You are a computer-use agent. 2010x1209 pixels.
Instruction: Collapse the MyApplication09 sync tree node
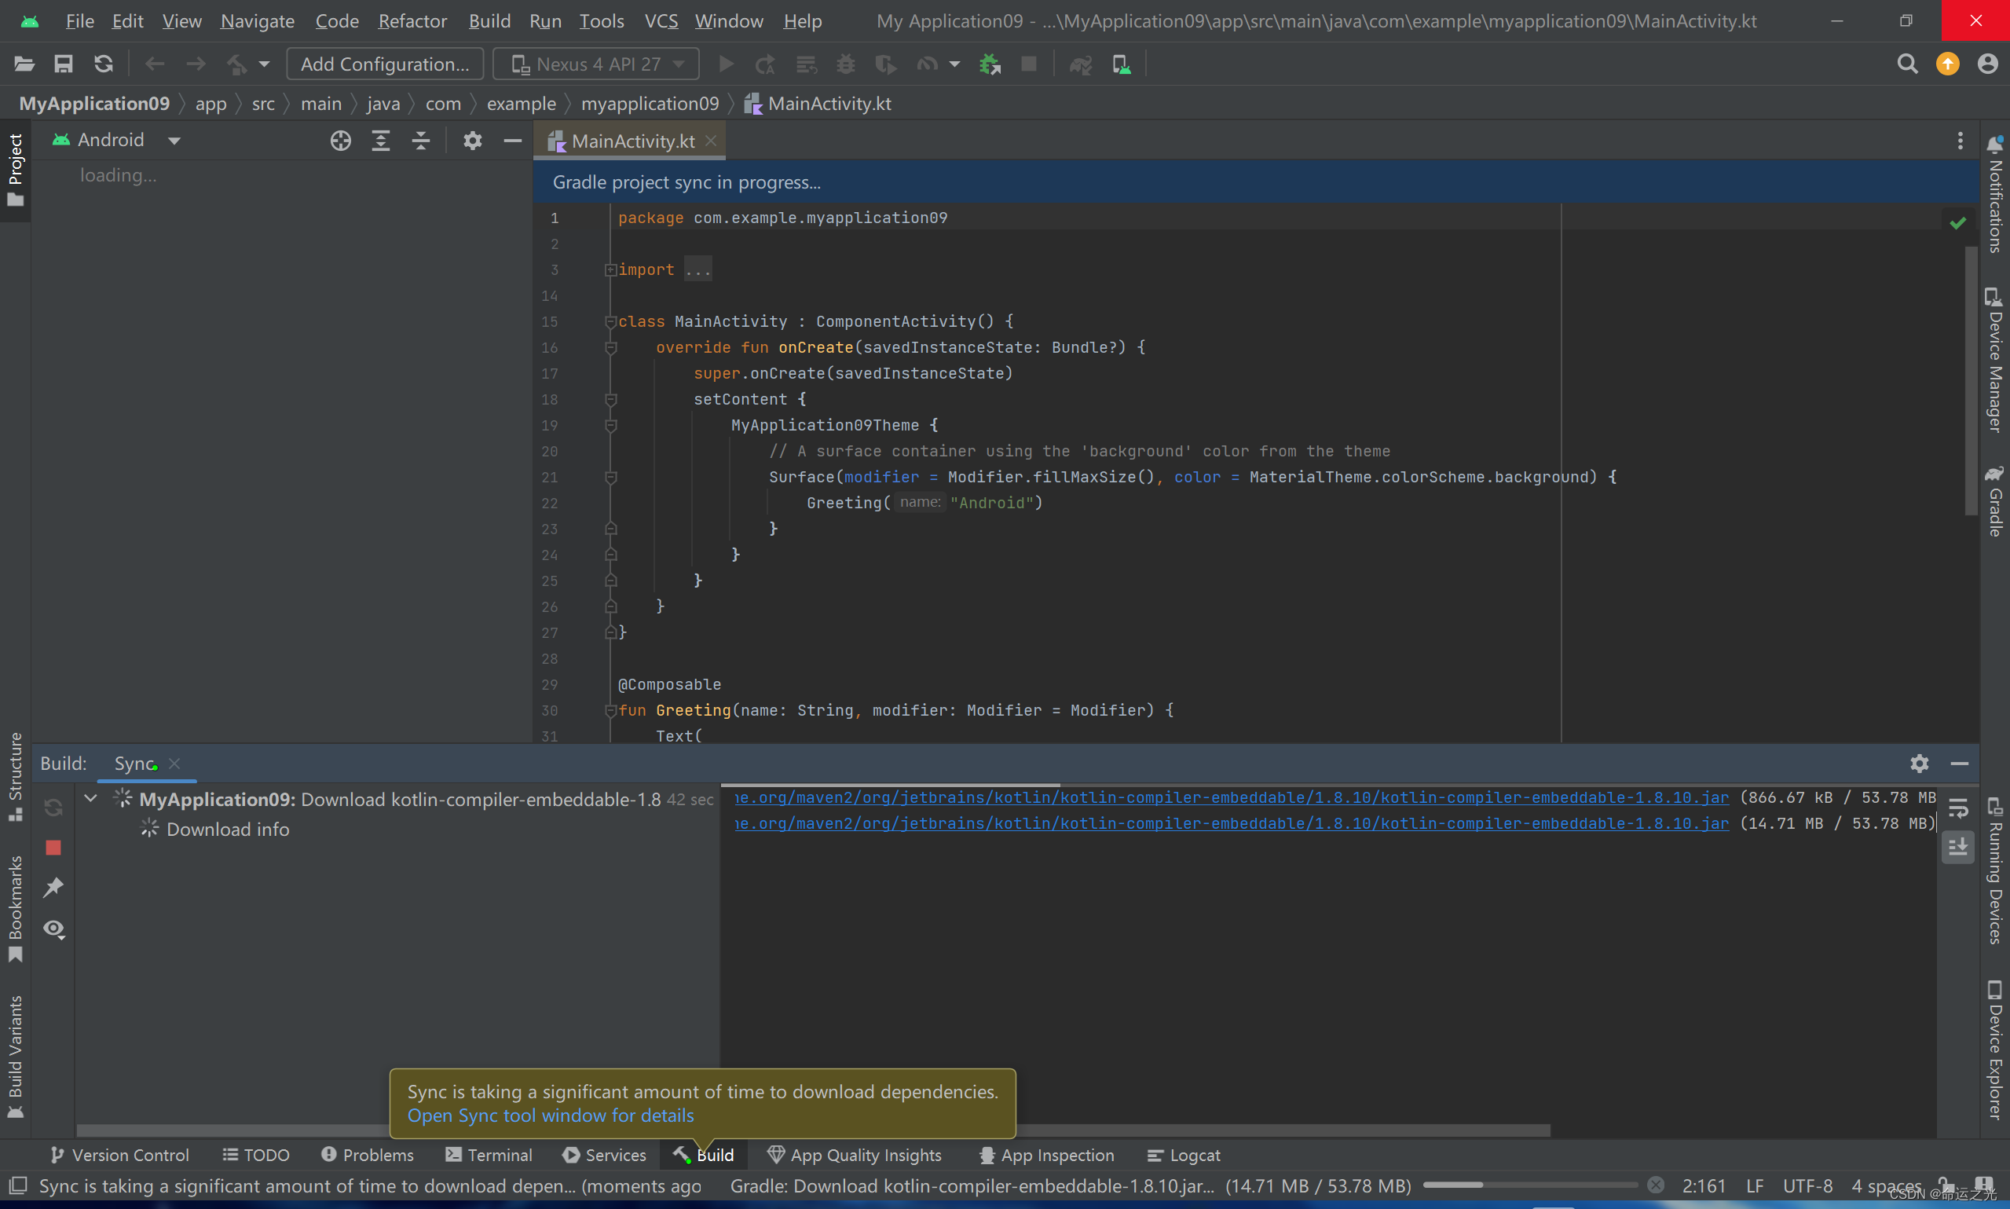(x=91, y=798)
